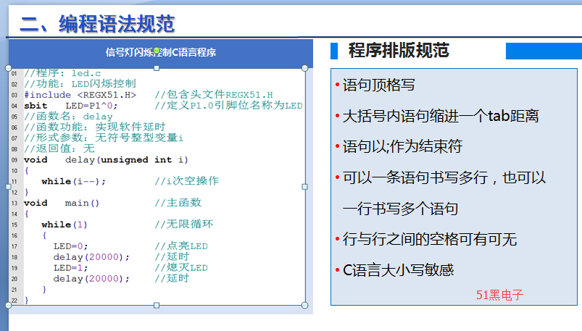The image size is (582, 331).
Task: Click the line number 22
Action: 14,301
